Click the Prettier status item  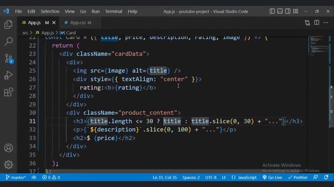pyautogui.click(x=297, y=177)
